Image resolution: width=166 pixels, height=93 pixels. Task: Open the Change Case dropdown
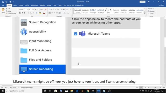41,10
